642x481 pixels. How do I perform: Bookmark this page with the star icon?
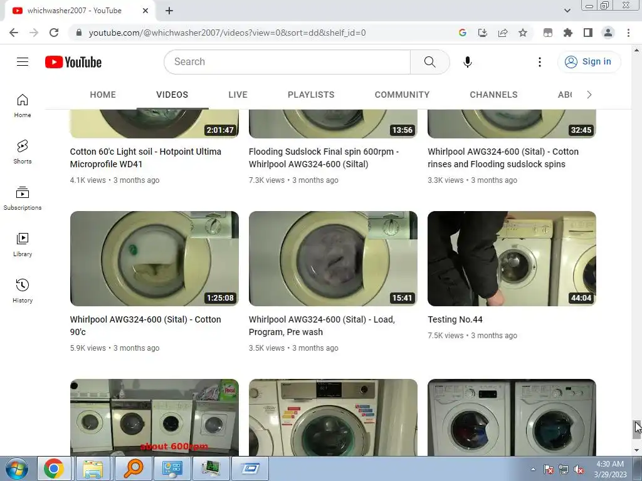point(522,33)
